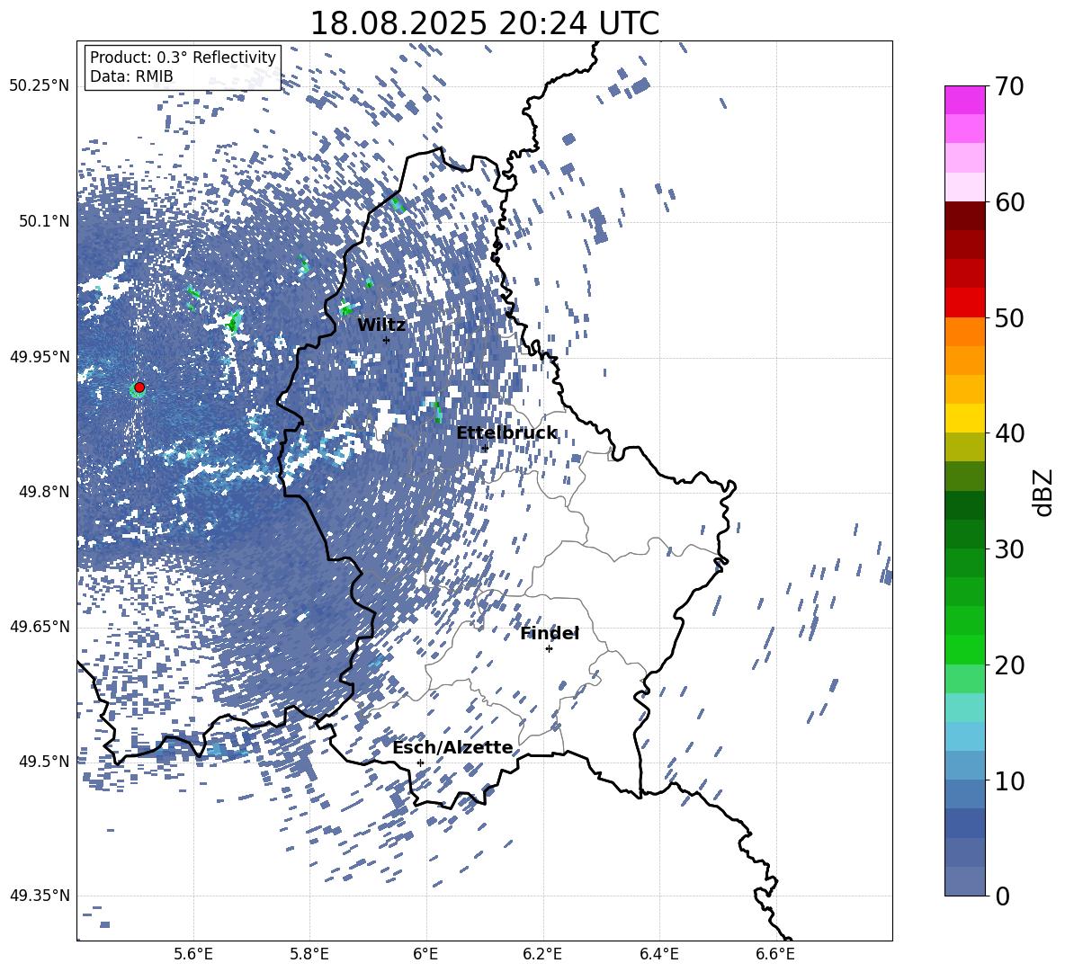Click the Findel location cross marker
This screenshot has width=1065, height=972.
(549, 649)
